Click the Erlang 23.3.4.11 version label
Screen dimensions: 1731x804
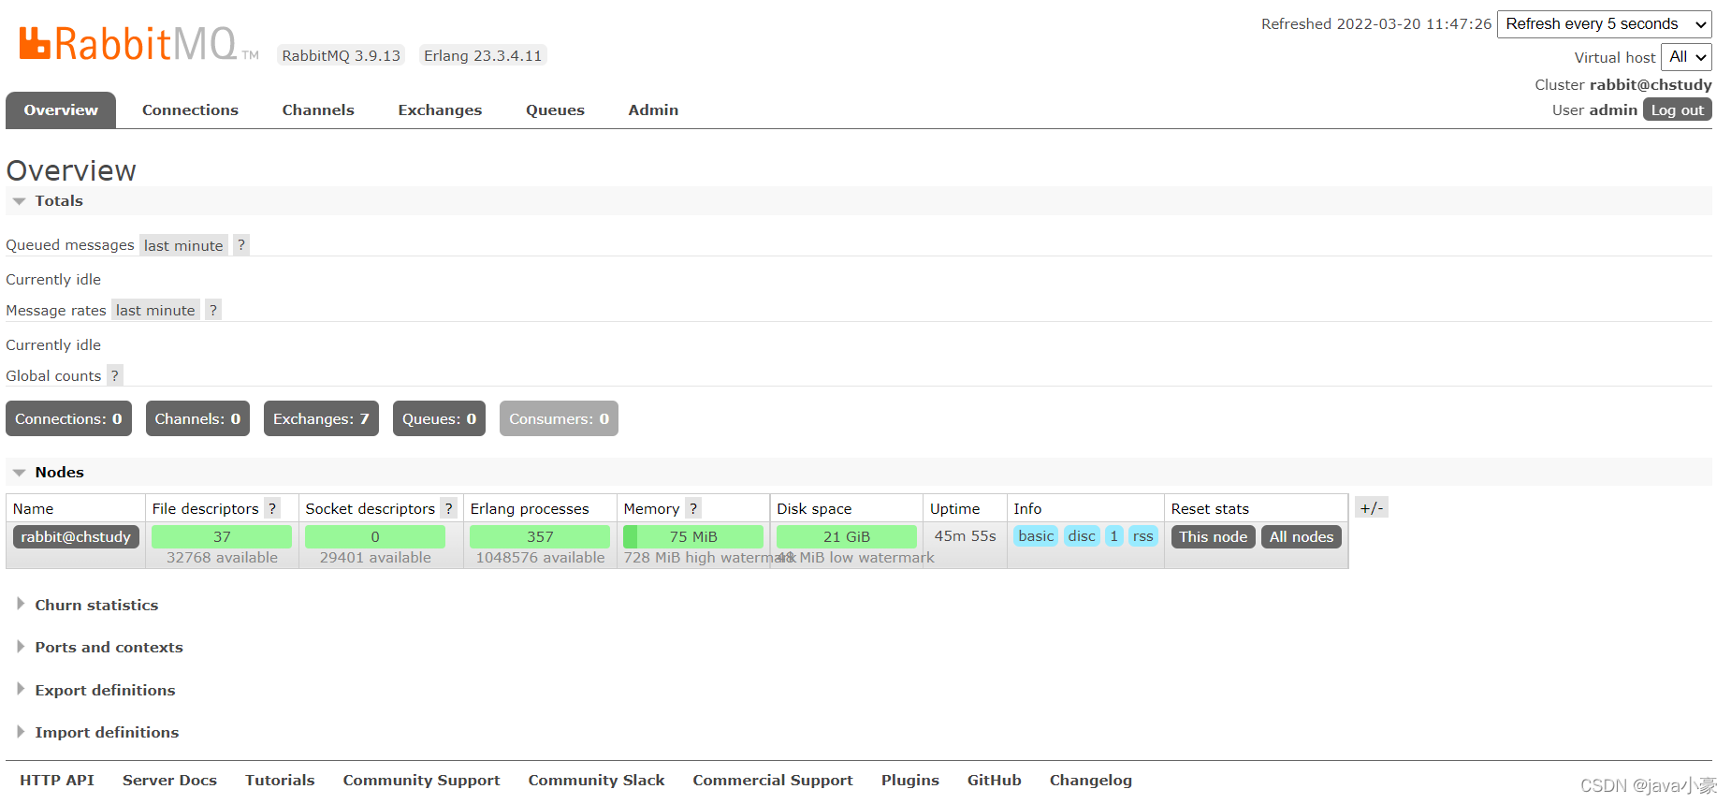[x=483, y=55]
